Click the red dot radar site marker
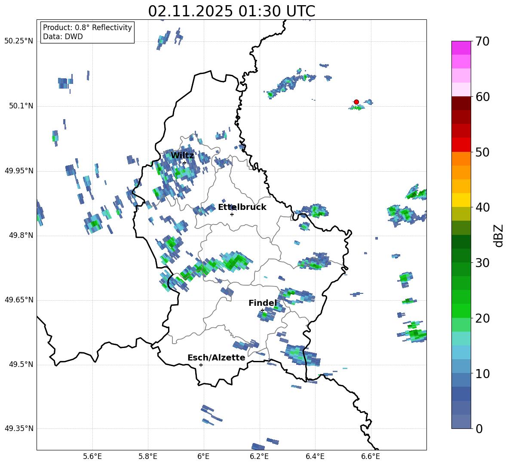The width and height of the screenshot is (509, 465). 356,102
